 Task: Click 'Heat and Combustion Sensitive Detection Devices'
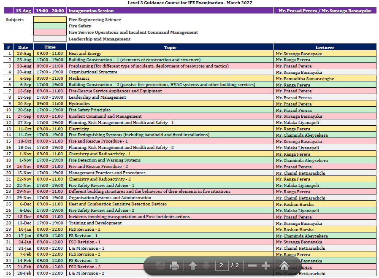[x=117, y=204]
